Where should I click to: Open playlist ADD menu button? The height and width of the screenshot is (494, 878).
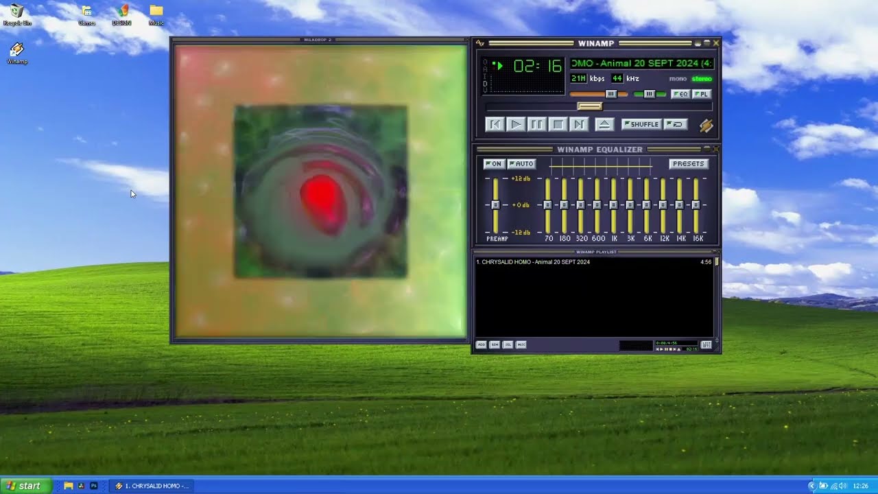tap(482, 344)
